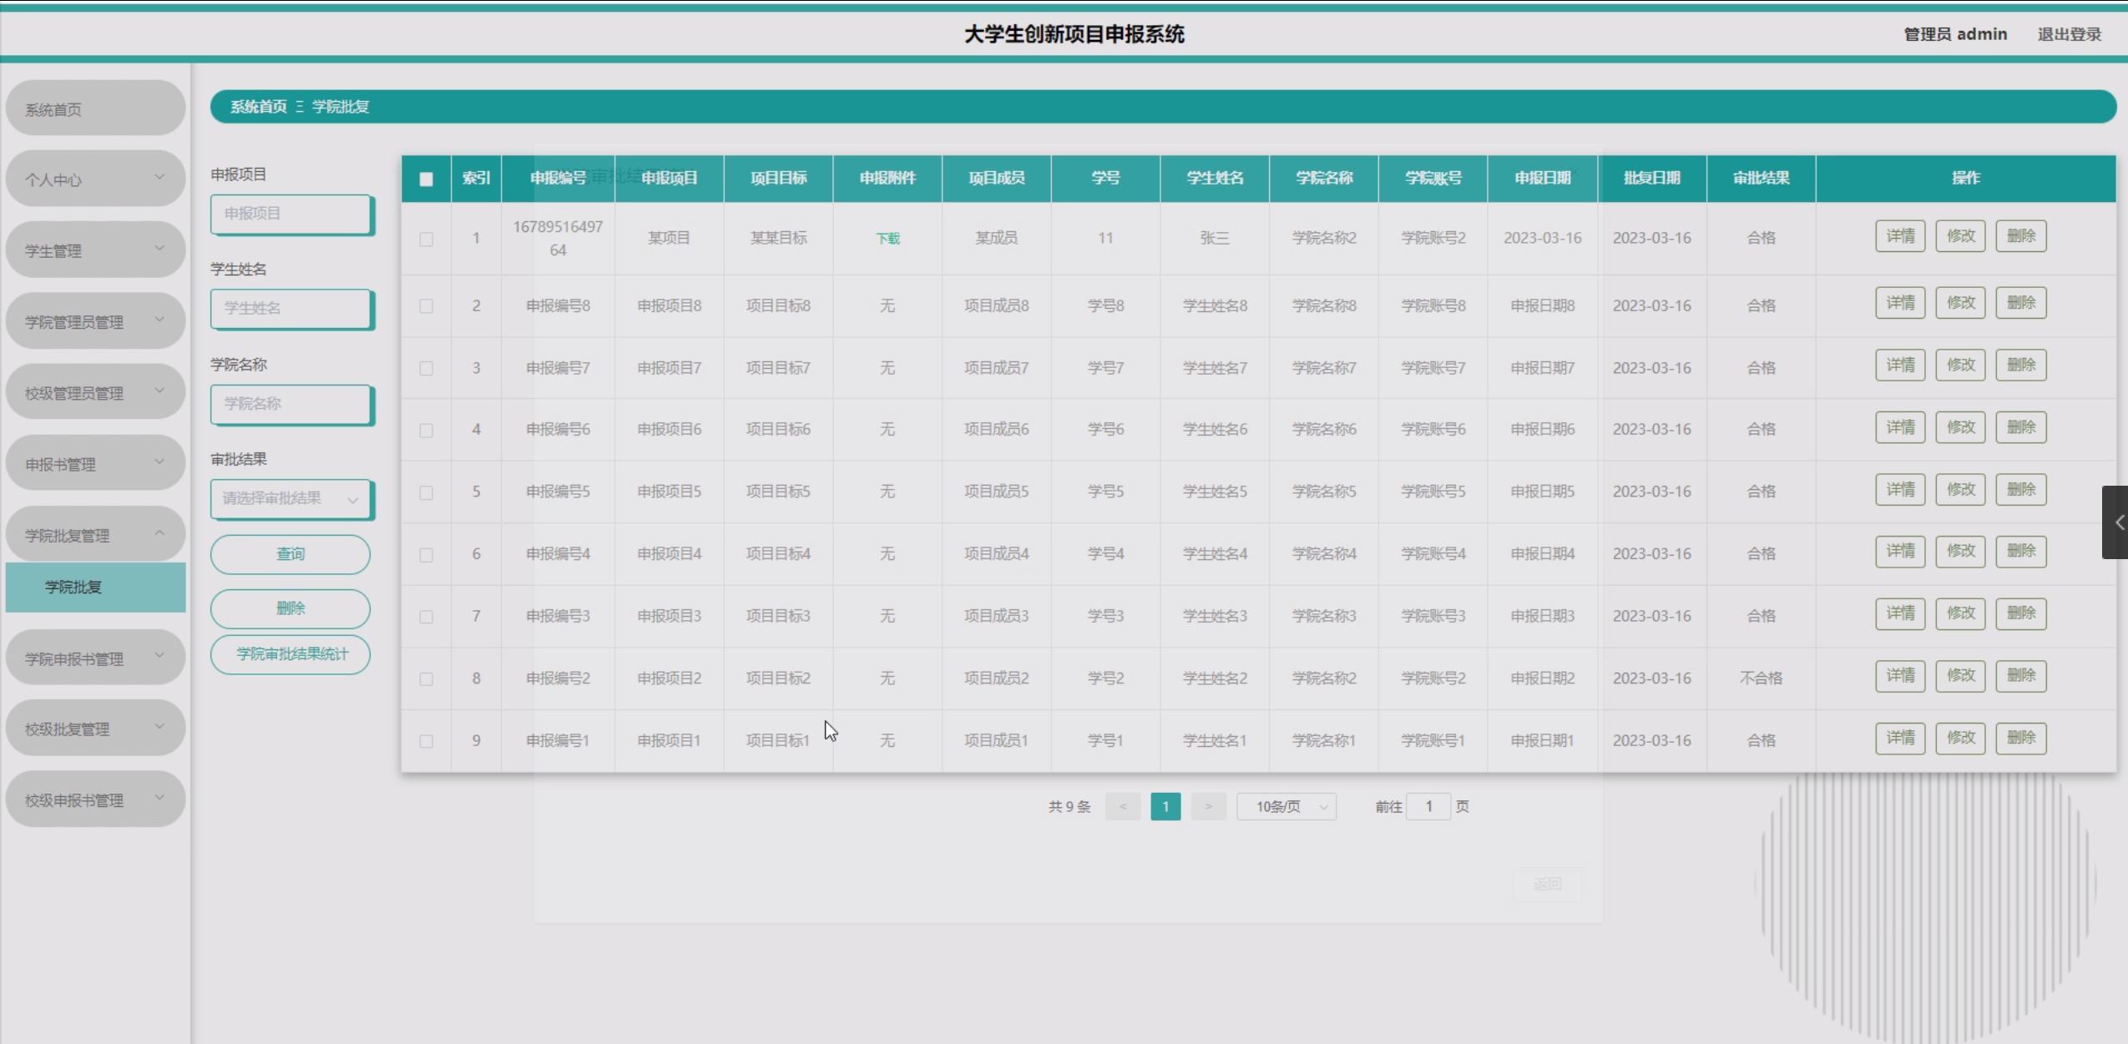This screenshot has height=1044, width=2128.
Task: Click the 申报项目 search input field
Action: (x=290, y=214)
